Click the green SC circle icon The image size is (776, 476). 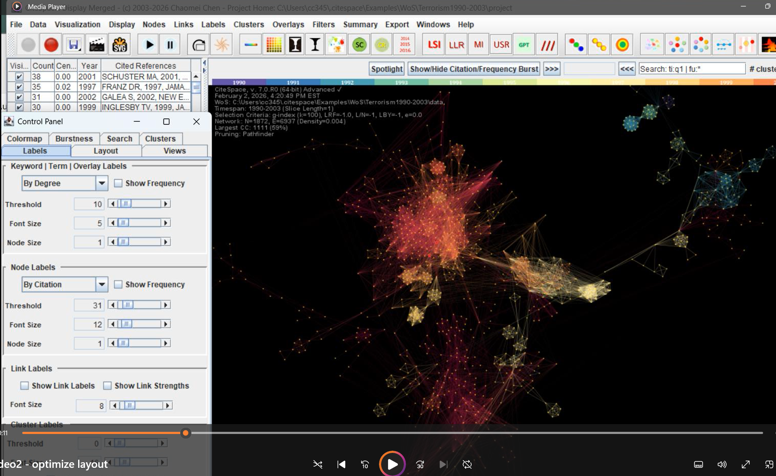tap(359, 45)
